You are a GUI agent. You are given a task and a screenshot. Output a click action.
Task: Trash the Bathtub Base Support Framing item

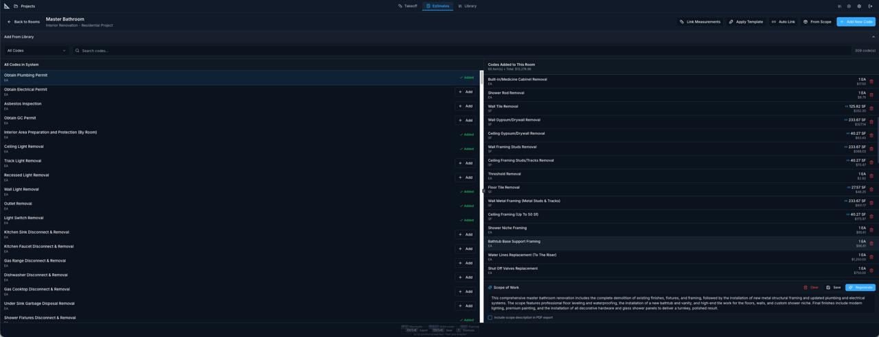tap(871, 243)
